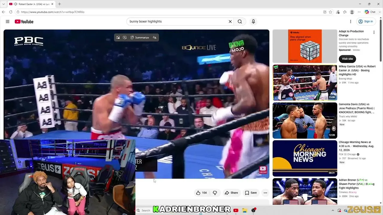This screenshot has width=383, height=215.
Task: Reload the current page
Action: (11, 12)
